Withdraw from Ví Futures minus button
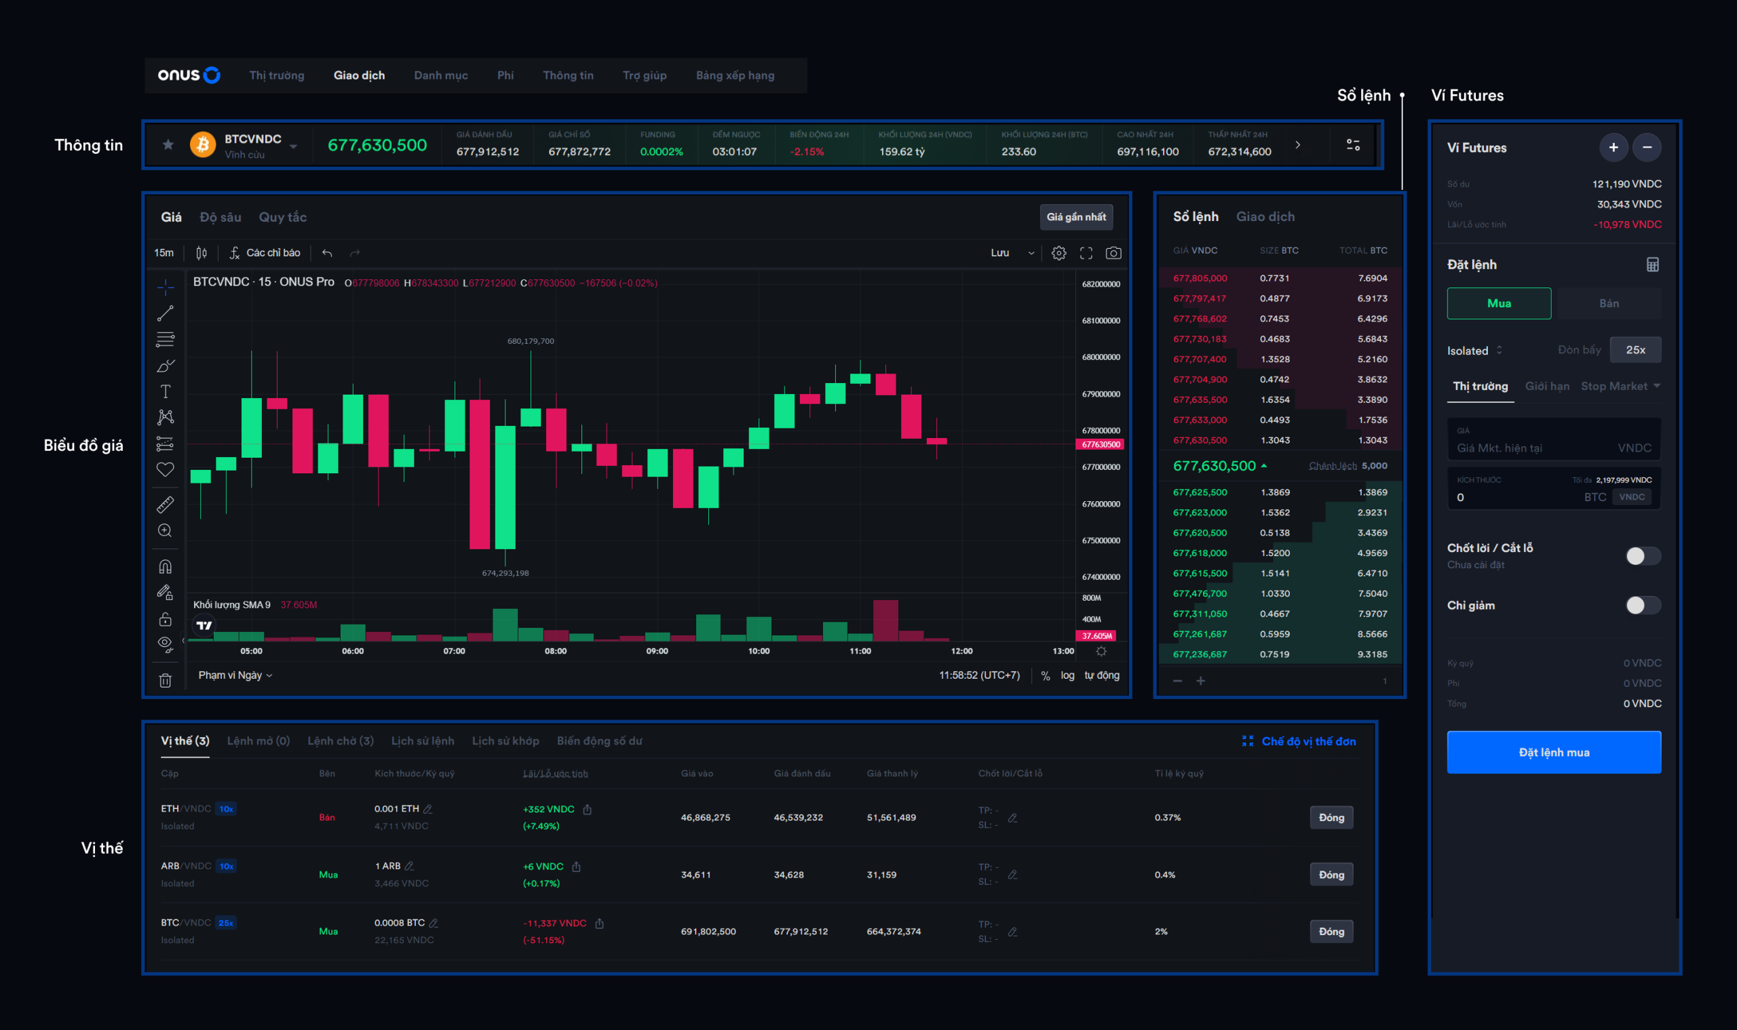The image size is (1737, 1030). 1647,147
